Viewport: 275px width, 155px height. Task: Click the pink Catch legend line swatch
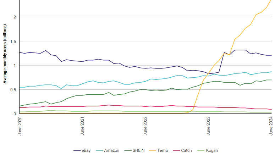tap(176, 151)
